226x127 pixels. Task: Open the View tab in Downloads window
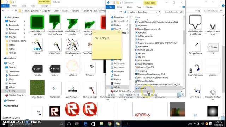138,7
